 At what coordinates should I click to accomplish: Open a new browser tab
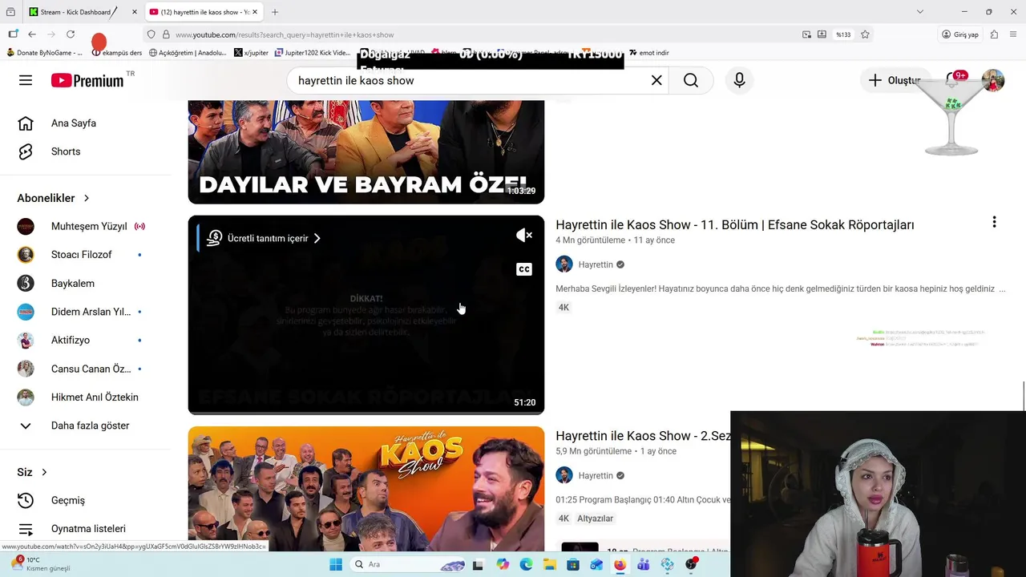275,12
